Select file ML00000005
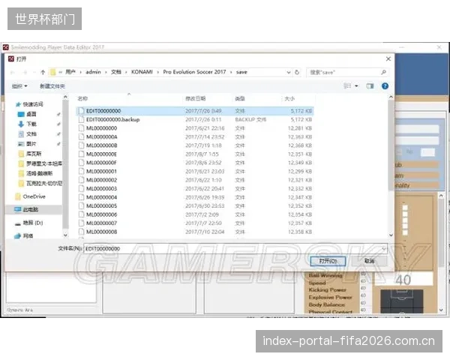The image size is (450, 360). (x=195, y=205)
